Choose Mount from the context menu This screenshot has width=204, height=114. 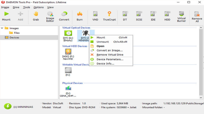click(111, 38)
